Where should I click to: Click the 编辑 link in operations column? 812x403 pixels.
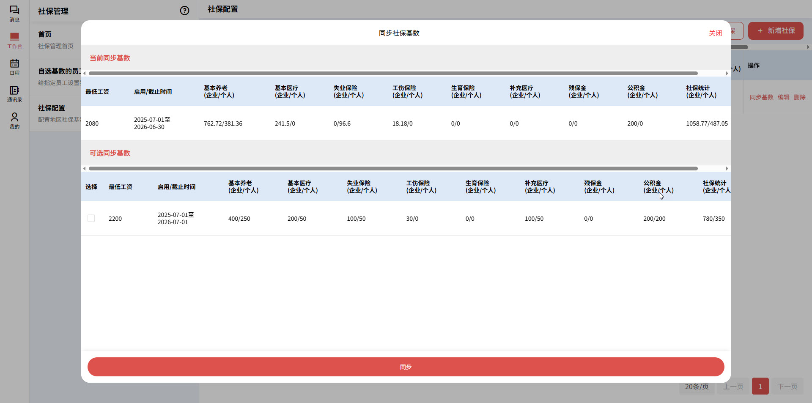click(783, 97)
